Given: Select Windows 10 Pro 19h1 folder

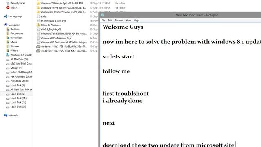Looking at the screenshot, I should (x=63, y=8).
